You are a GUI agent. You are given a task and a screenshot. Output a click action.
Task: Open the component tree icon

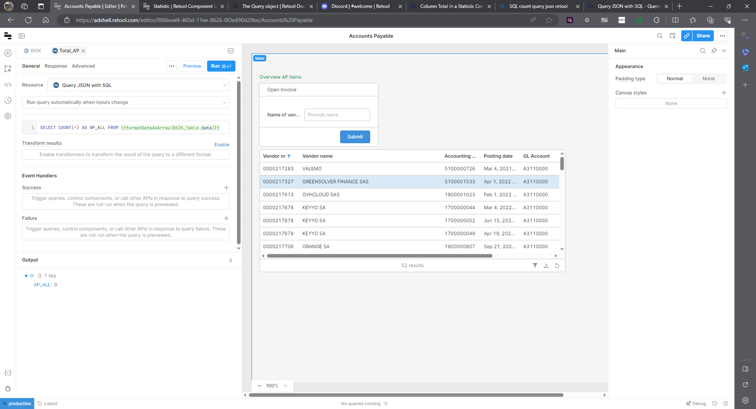pyautogui.click(x=8, y=69)
